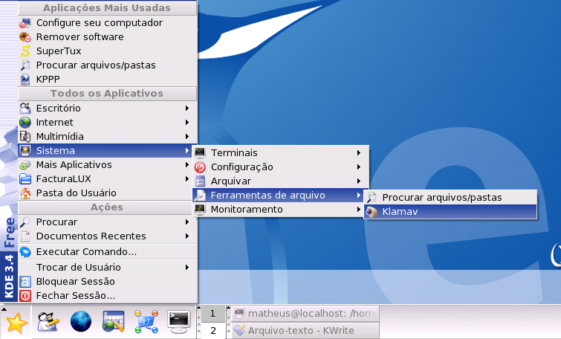Click Fechar Sessão to log out

76,296
